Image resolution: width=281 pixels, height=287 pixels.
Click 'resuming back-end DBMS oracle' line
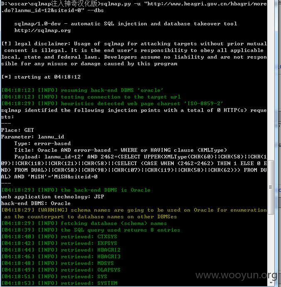tap(82, 90)
